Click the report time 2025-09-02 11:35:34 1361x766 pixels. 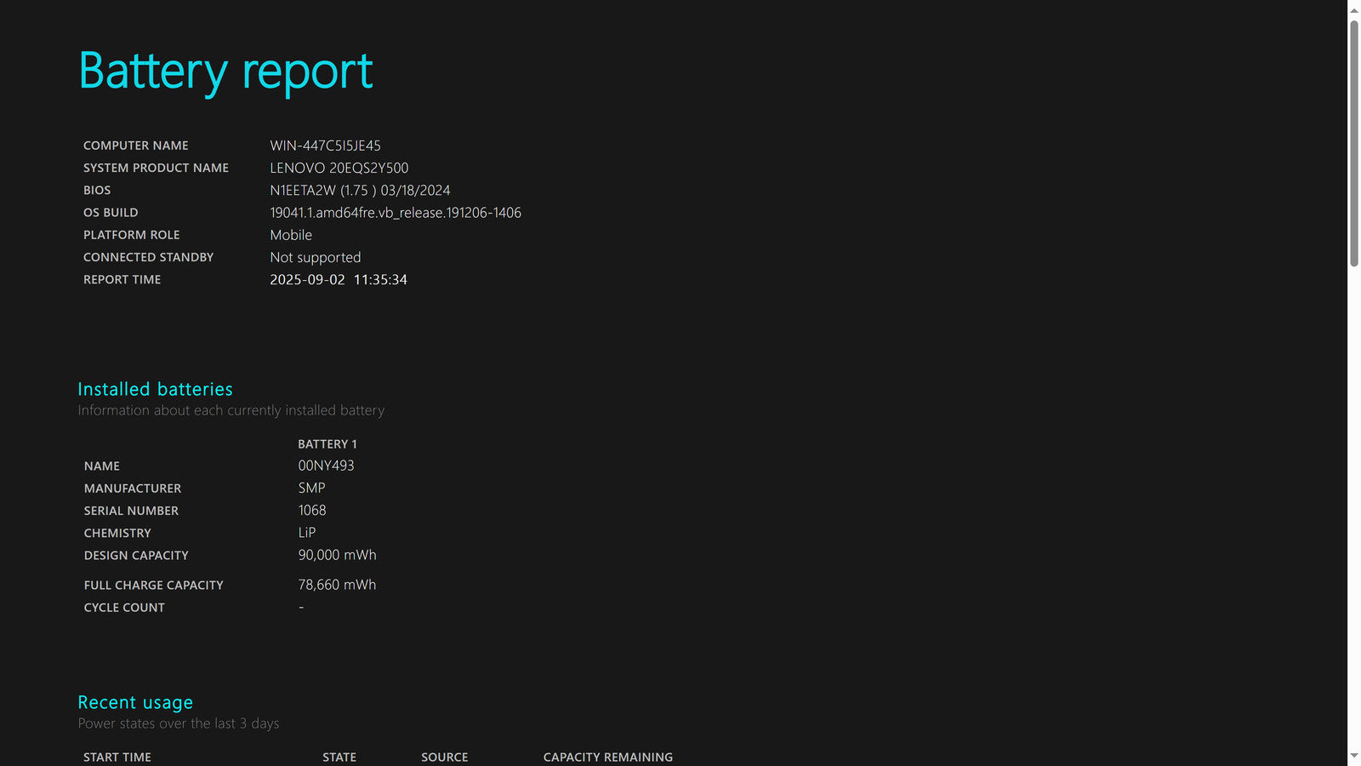pos(339,279)
